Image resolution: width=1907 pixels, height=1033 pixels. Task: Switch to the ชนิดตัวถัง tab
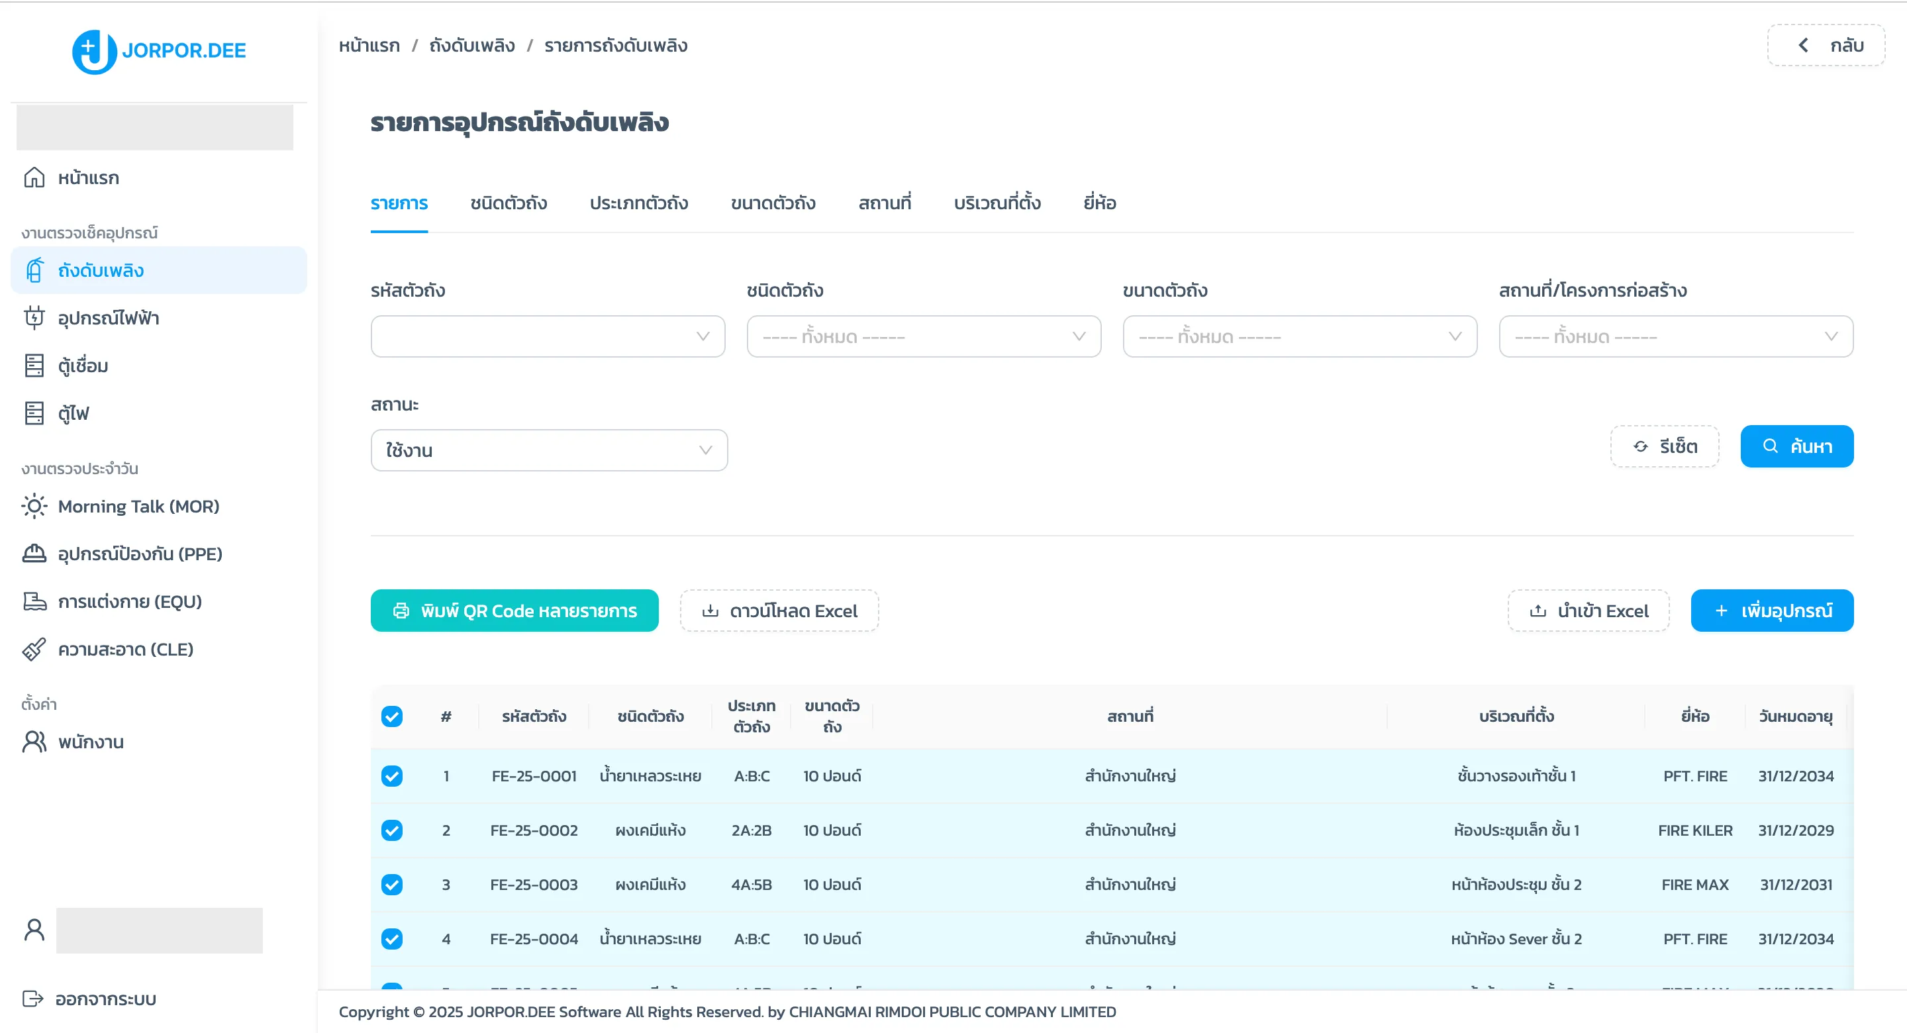(x=509, y=203)
